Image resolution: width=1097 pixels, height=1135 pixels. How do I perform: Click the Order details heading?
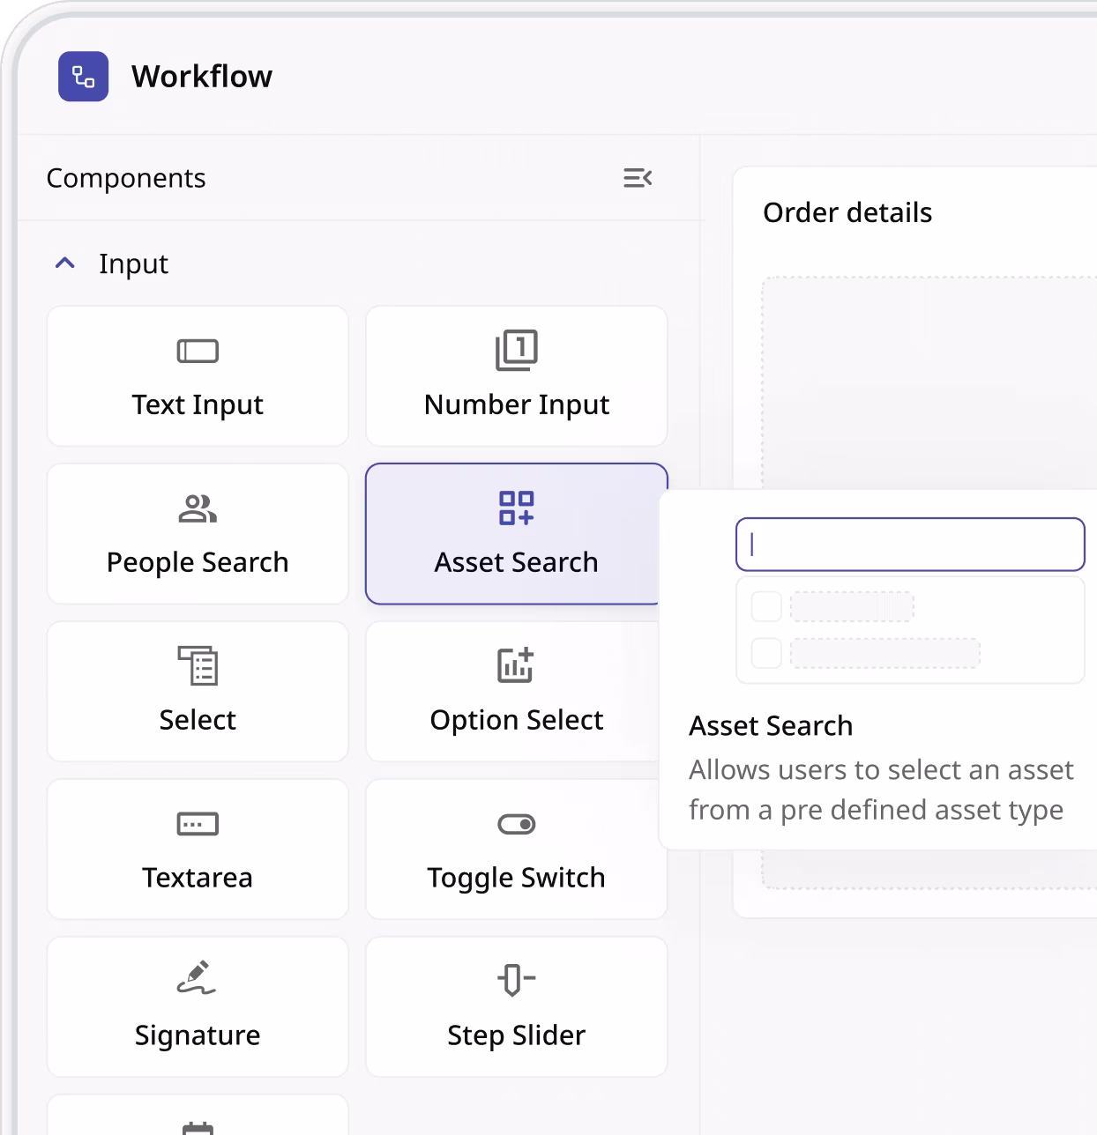click(x=847, y=212)
